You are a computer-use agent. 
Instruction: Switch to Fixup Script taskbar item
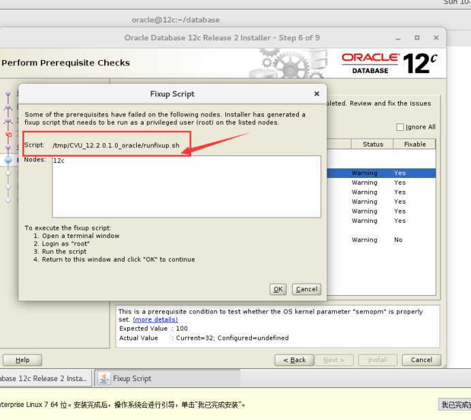click(167, 378)
